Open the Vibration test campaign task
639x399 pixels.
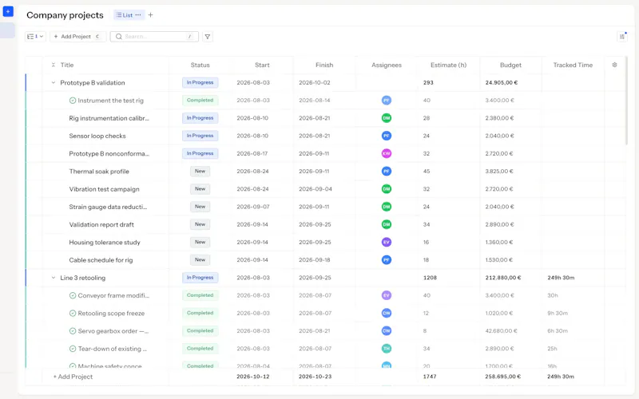pos(105,189)
